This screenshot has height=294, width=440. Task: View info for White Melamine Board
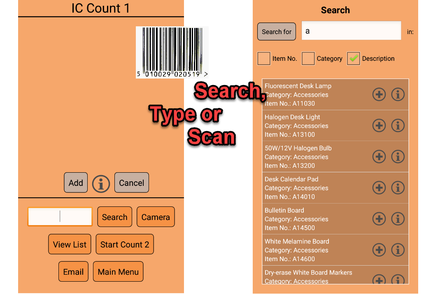(398, 250)
